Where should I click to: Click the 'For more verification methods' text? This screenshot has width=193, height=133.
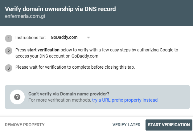pos(60,100)
